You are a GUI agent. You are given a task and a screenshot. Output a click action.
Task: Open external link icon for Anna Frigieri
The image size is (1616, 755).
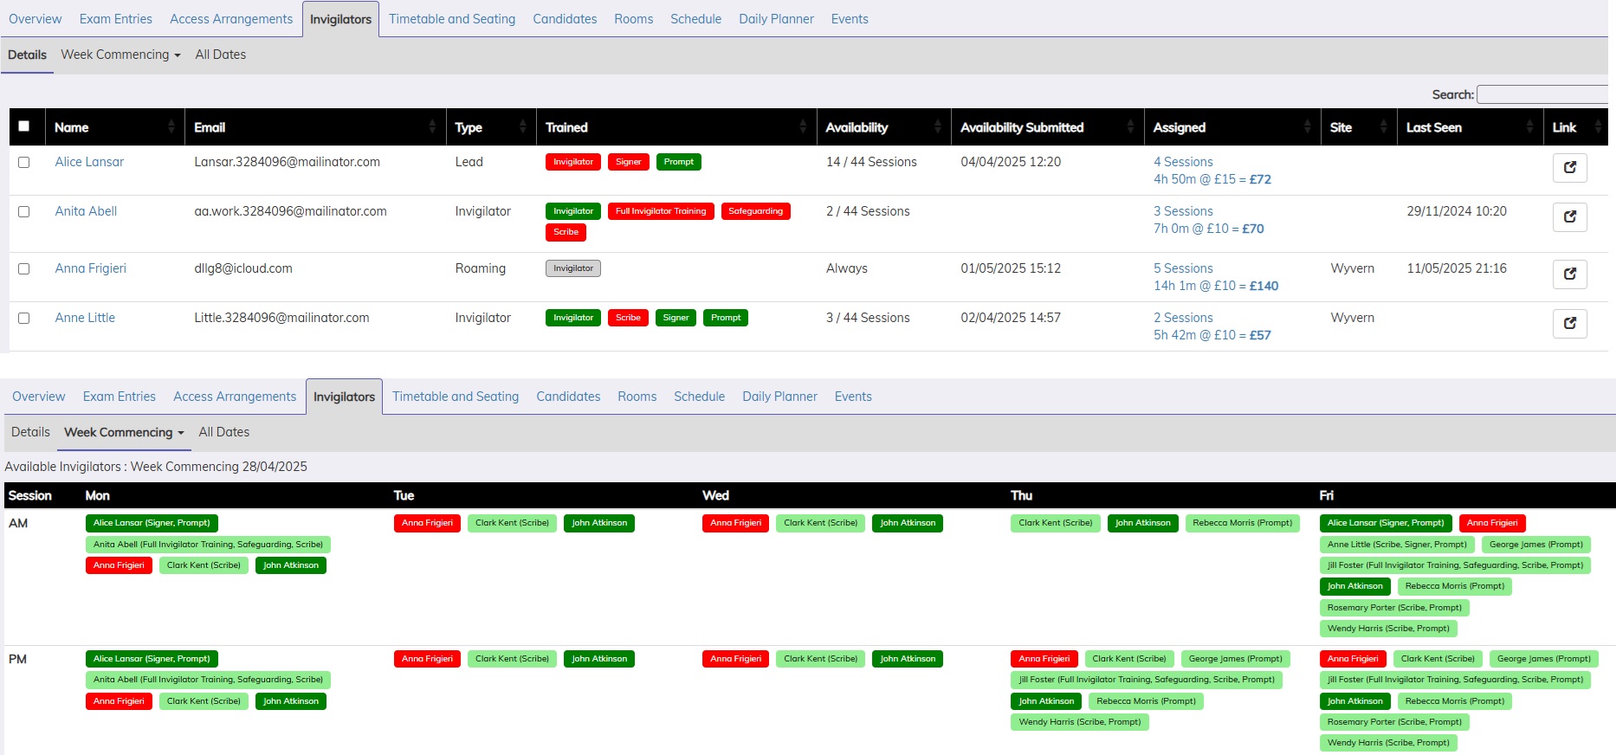pos(1569,274)
